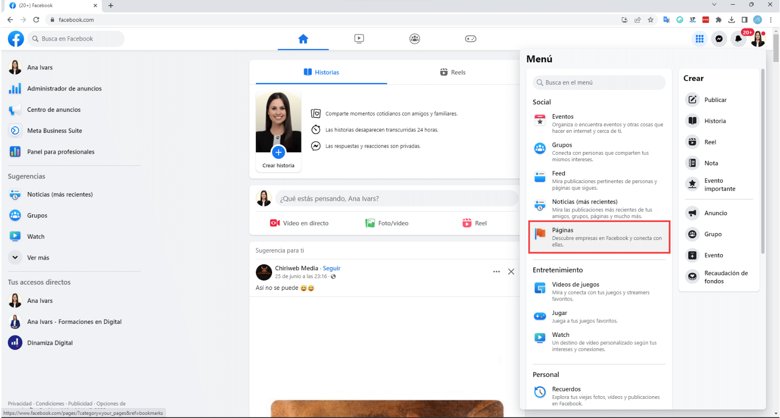Open the three-dots options on Chiriweb post
The height and width of the screenshot is (418, 780).
point(497,272)
